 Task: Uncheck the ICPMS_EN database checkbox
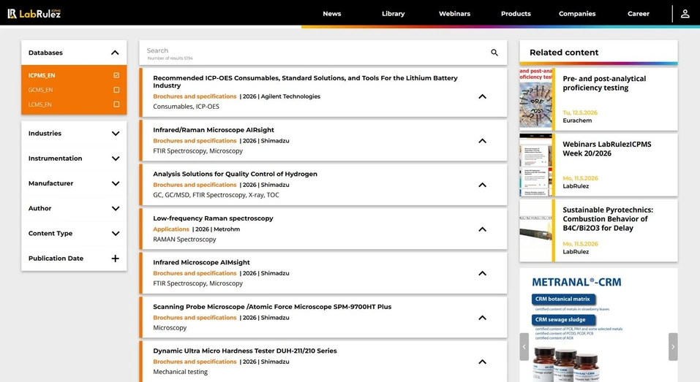click(116, 75)
